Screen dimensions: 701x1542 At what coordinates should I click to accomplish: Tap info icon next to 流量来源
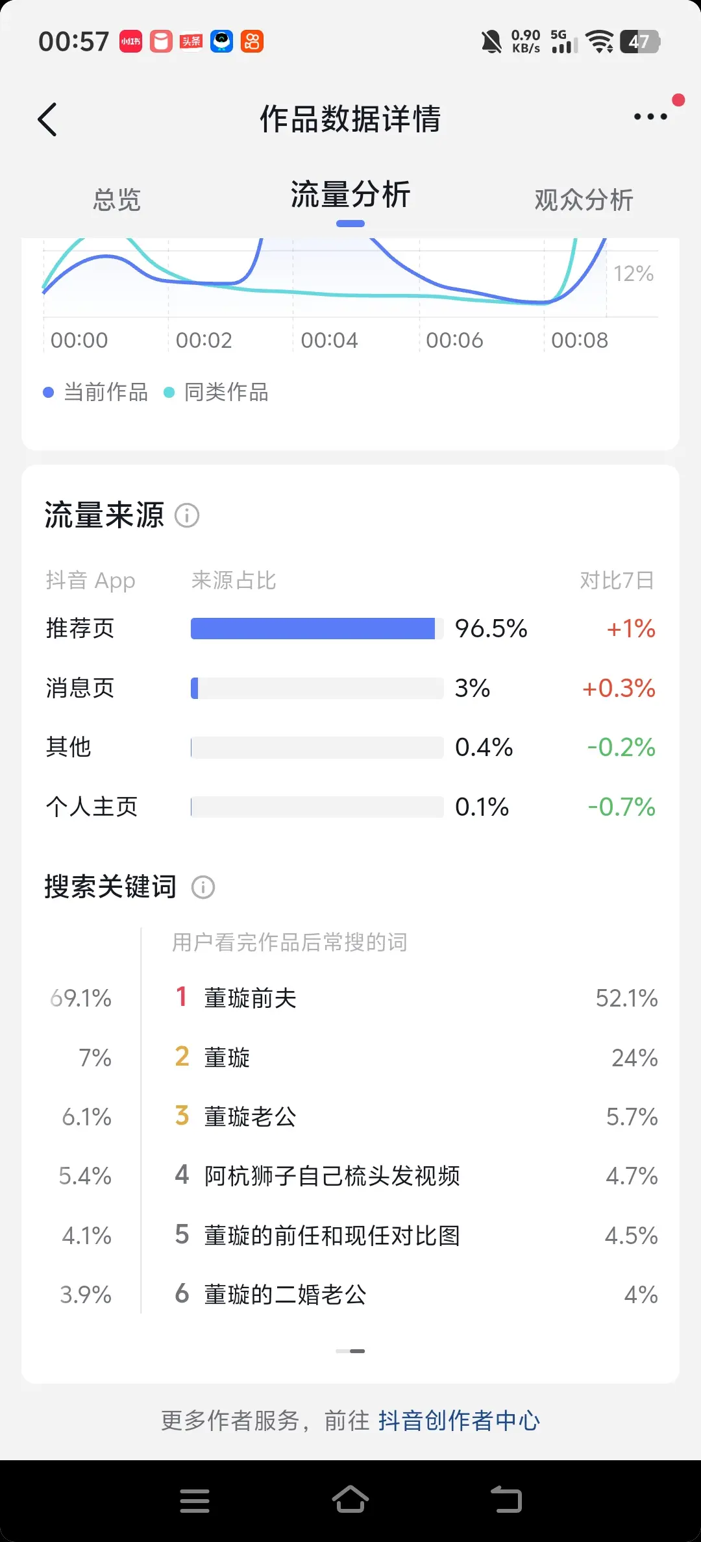point(187,516)
